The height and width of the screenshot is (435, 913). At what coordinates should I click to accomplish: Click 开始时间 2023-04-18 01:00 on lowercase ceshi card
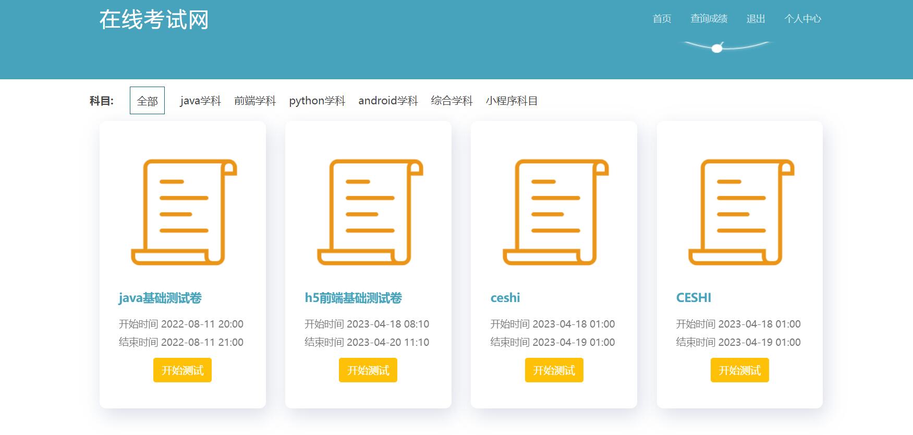553,324
